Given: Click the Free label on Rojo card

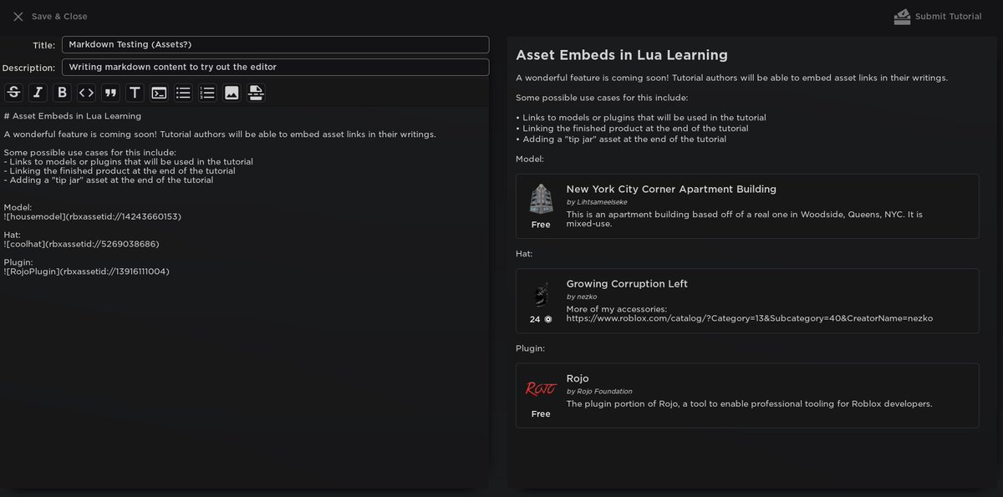Looking at the screenshot, I should 541,413.
